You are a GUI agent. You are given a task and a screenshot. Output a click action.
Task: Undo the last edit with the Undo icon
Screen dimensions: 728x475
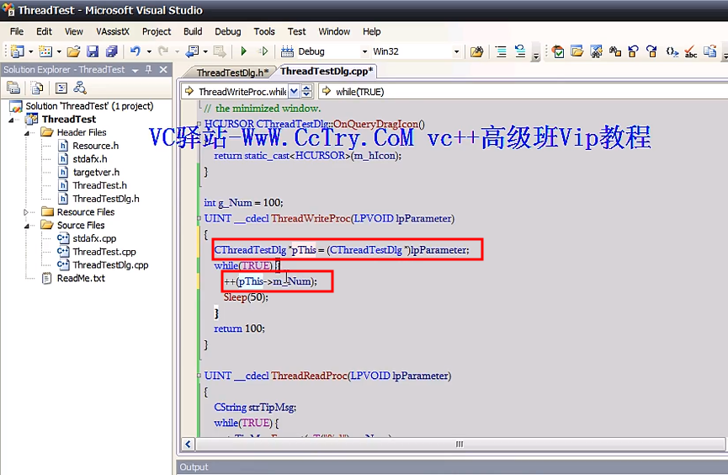pyautogui.click(x=136, y=51)
